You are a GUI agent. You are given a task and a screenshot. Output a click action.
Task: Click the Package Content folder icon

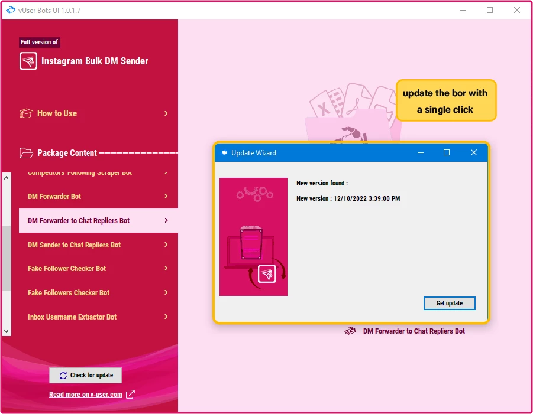[26, 153]
